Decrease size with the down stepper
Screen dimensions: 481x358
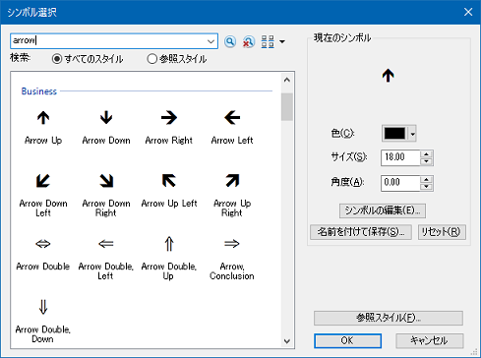click(x=426, y=161)
